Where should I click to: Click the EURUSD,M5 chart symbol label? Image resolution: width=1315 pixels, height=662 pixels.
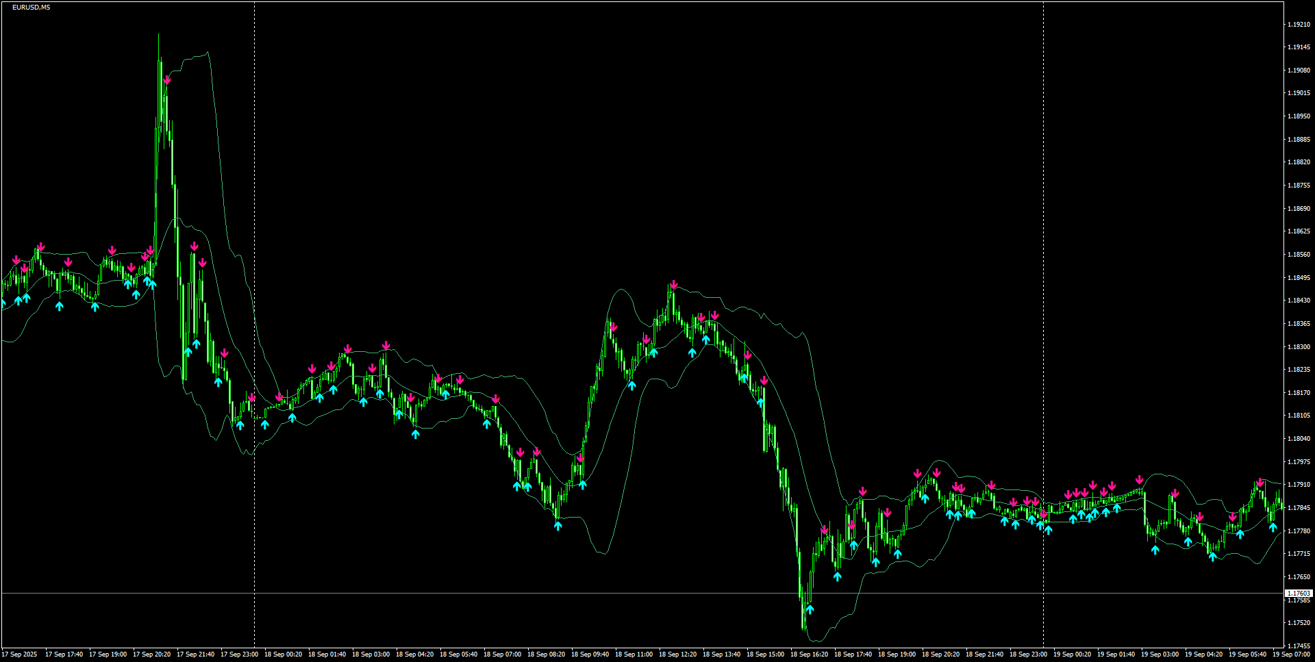[31, 7]
